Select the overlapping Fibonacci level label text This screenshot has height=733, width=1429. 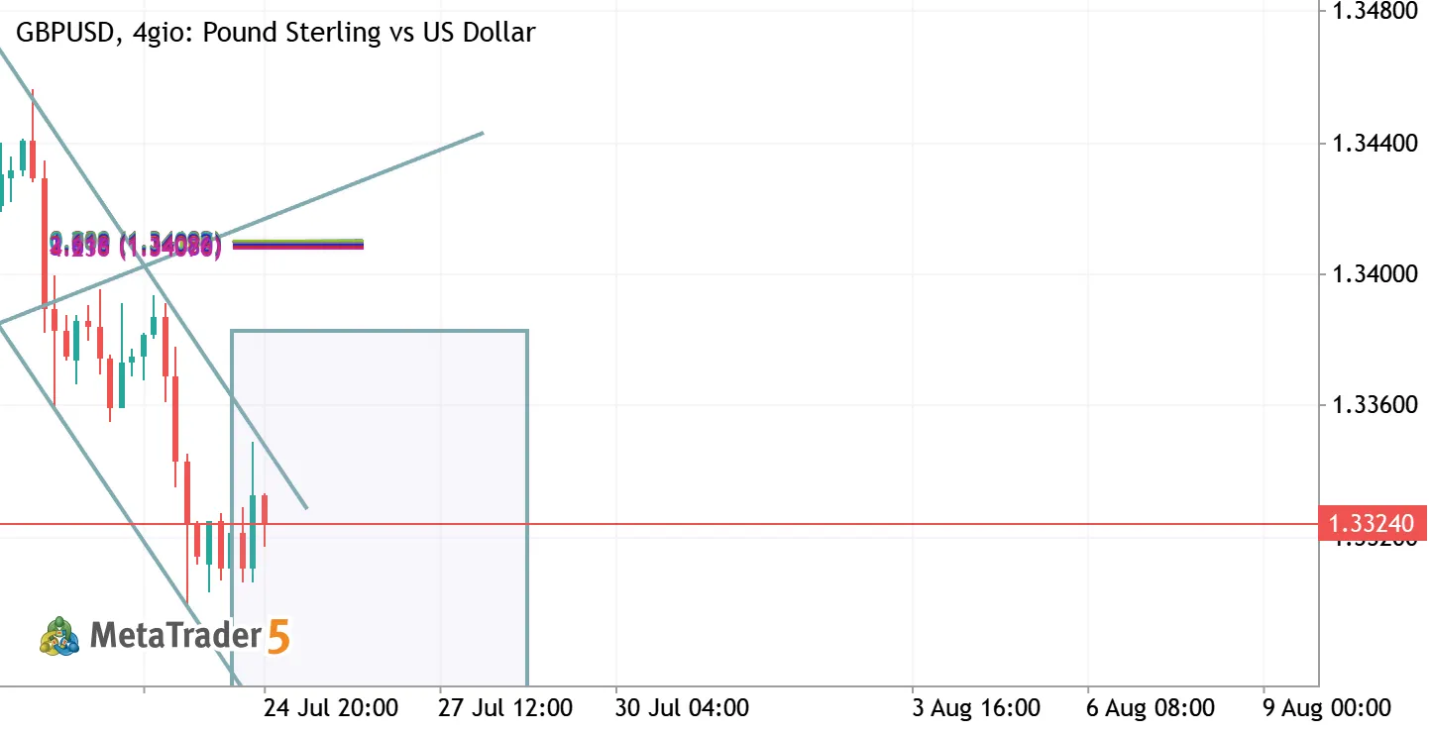(x=136, y=245)
